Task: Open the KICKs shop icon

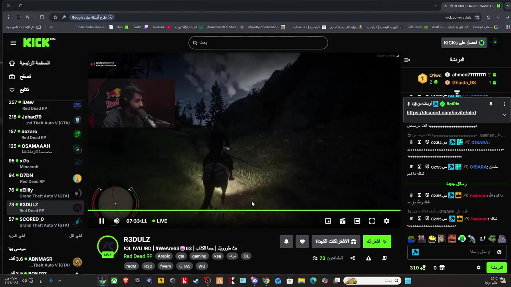Action: [442, 267]
